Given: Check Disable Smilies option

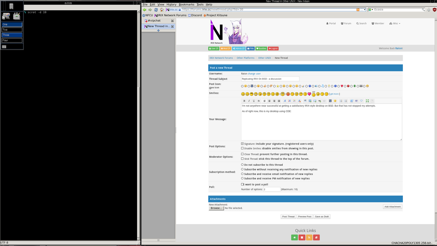Looking at the screenshot, I should (x=242, y=148).
